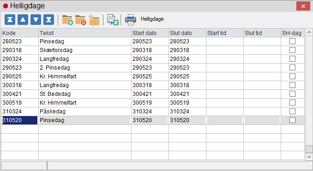Click the Start dato column header

click(x=150, y=33)
